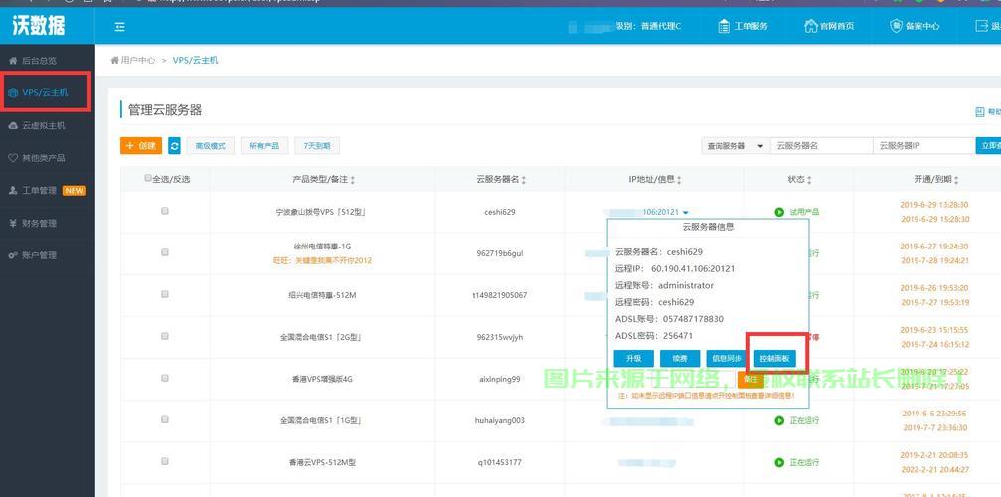Click the orange 创建 button
The image size is (1001, 497).
(x=141, y=146)
